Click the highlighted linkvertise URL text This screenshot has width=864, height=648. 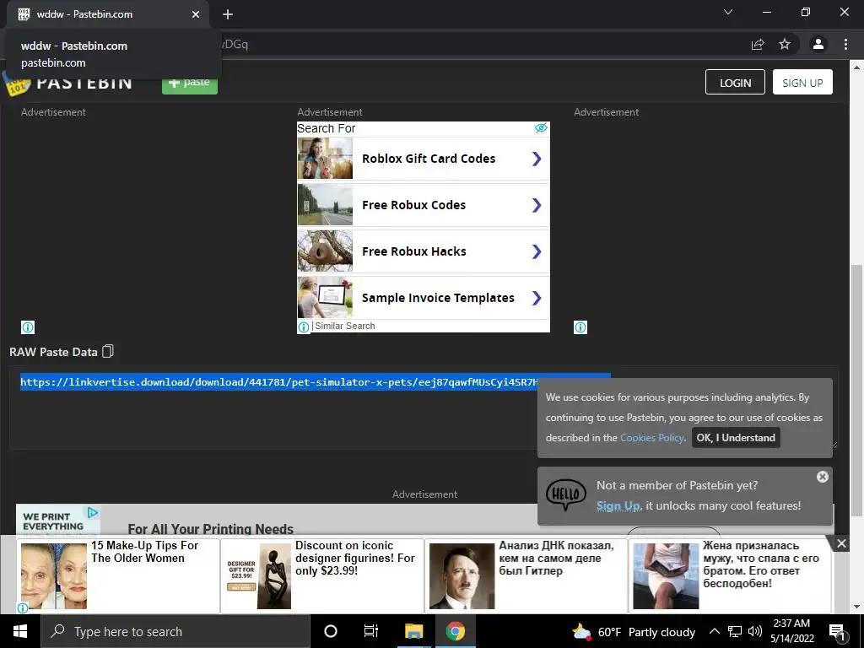tap(279, 382)
